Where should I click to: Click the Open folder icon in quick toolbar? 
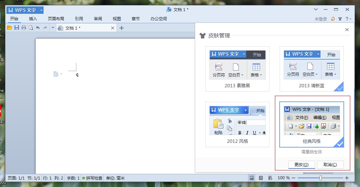coord(9,28)
